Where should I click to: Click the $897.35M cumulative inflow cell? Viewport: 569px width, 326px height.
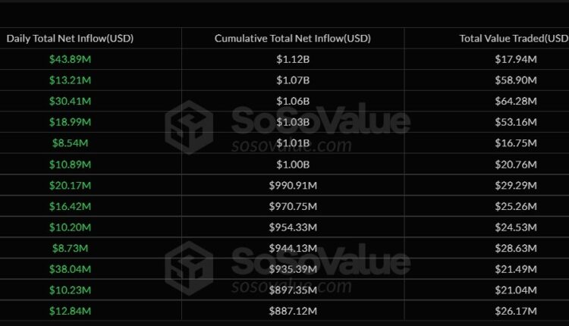[x=293, y=290]
